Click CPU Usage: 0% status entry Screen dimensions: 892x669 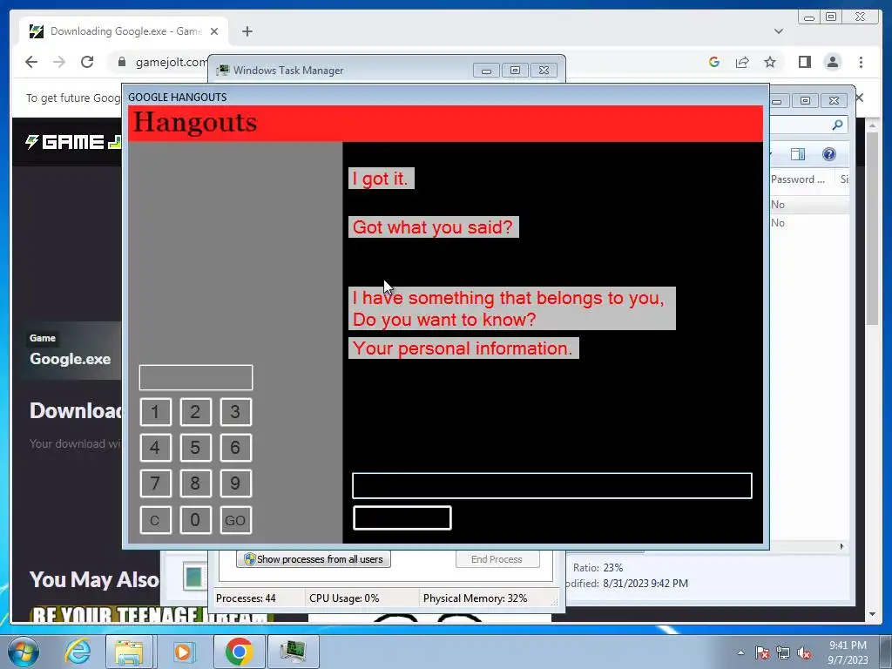click(x=344, y=598)
